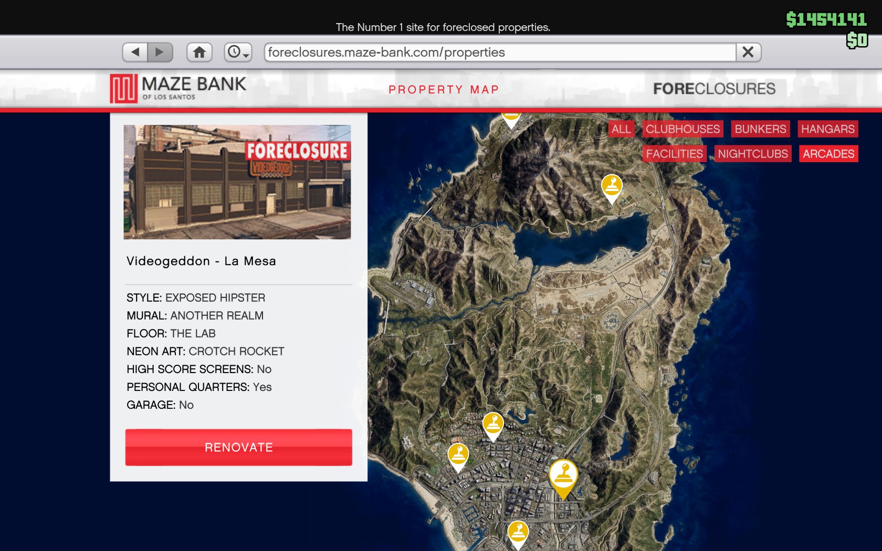This screenshot has height=551, width=882.
Task: Click the "Number 1 site for foreclosed properties" caption
Action: pos(443,27)
